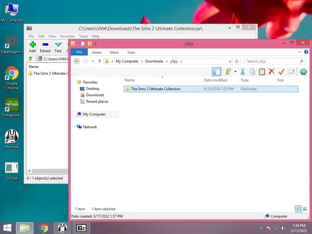Click the Copy icon in the Explorer toolbar
Image resolution: width=312 pixels, height=234 pixels.
[x=252, y=72]
